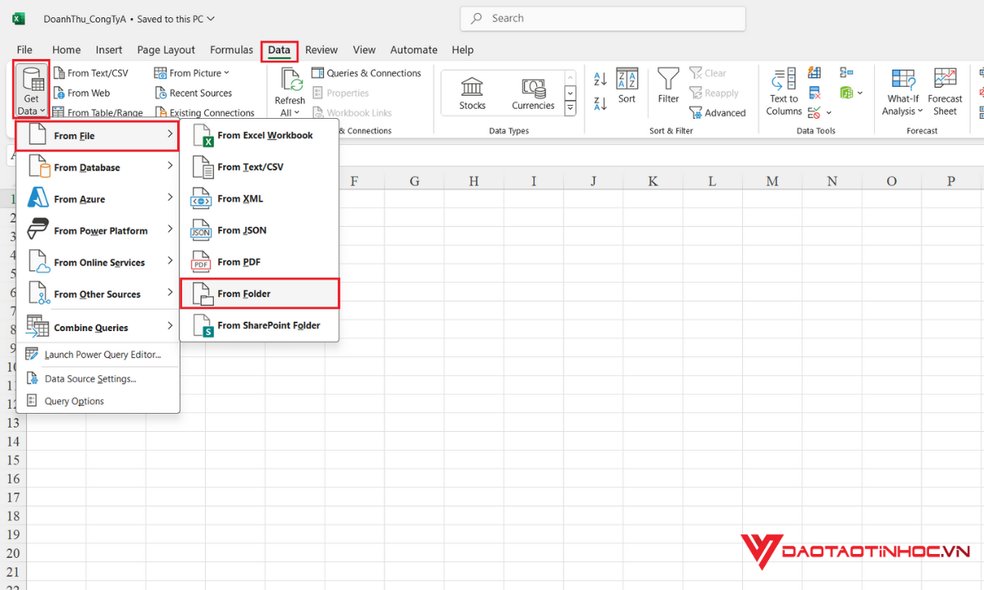Expand the From Online Services submenu
The image size is (984, 590).
click(98, 262)
